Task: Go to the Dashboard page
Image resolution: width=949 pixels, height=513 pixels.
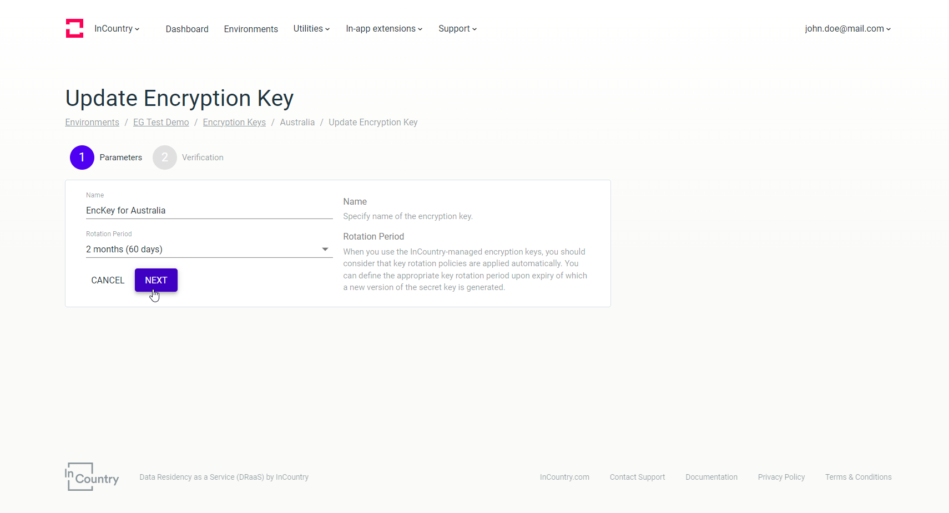Action: click(187, 29)
